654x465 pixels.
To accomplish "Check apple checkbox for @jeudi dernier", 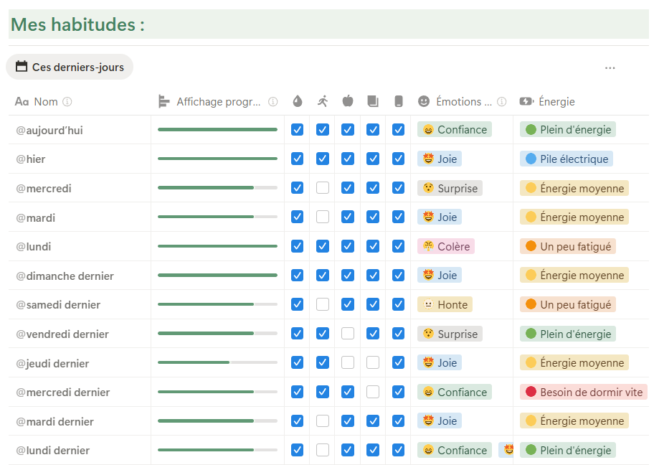I will tap(348, 362).
